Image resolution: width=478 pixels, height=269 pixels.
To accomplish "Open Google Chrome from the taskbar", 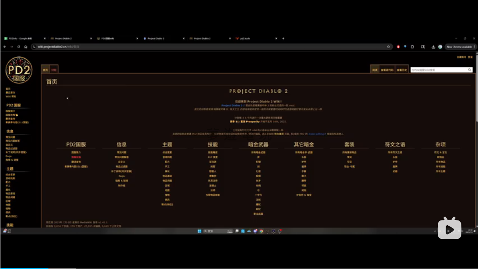I will pos(261,231).
